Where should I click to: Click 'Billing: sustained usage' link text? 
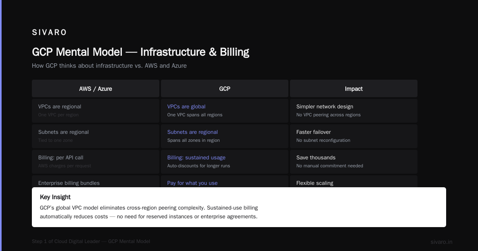tap(196, 158)
